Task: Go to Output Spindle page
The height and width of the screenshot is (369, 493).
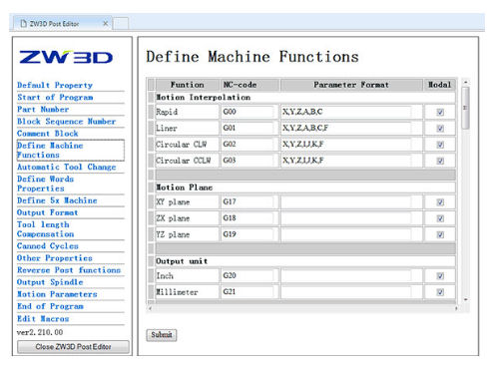Action: 50,282
